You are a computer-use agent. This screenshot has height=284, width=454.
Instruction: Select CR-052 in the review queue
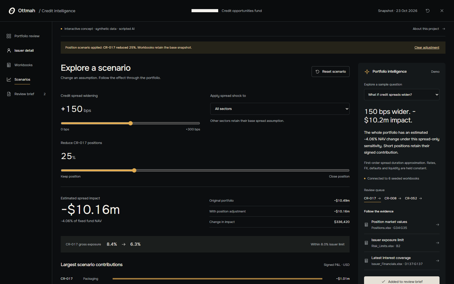click(413, 199)
